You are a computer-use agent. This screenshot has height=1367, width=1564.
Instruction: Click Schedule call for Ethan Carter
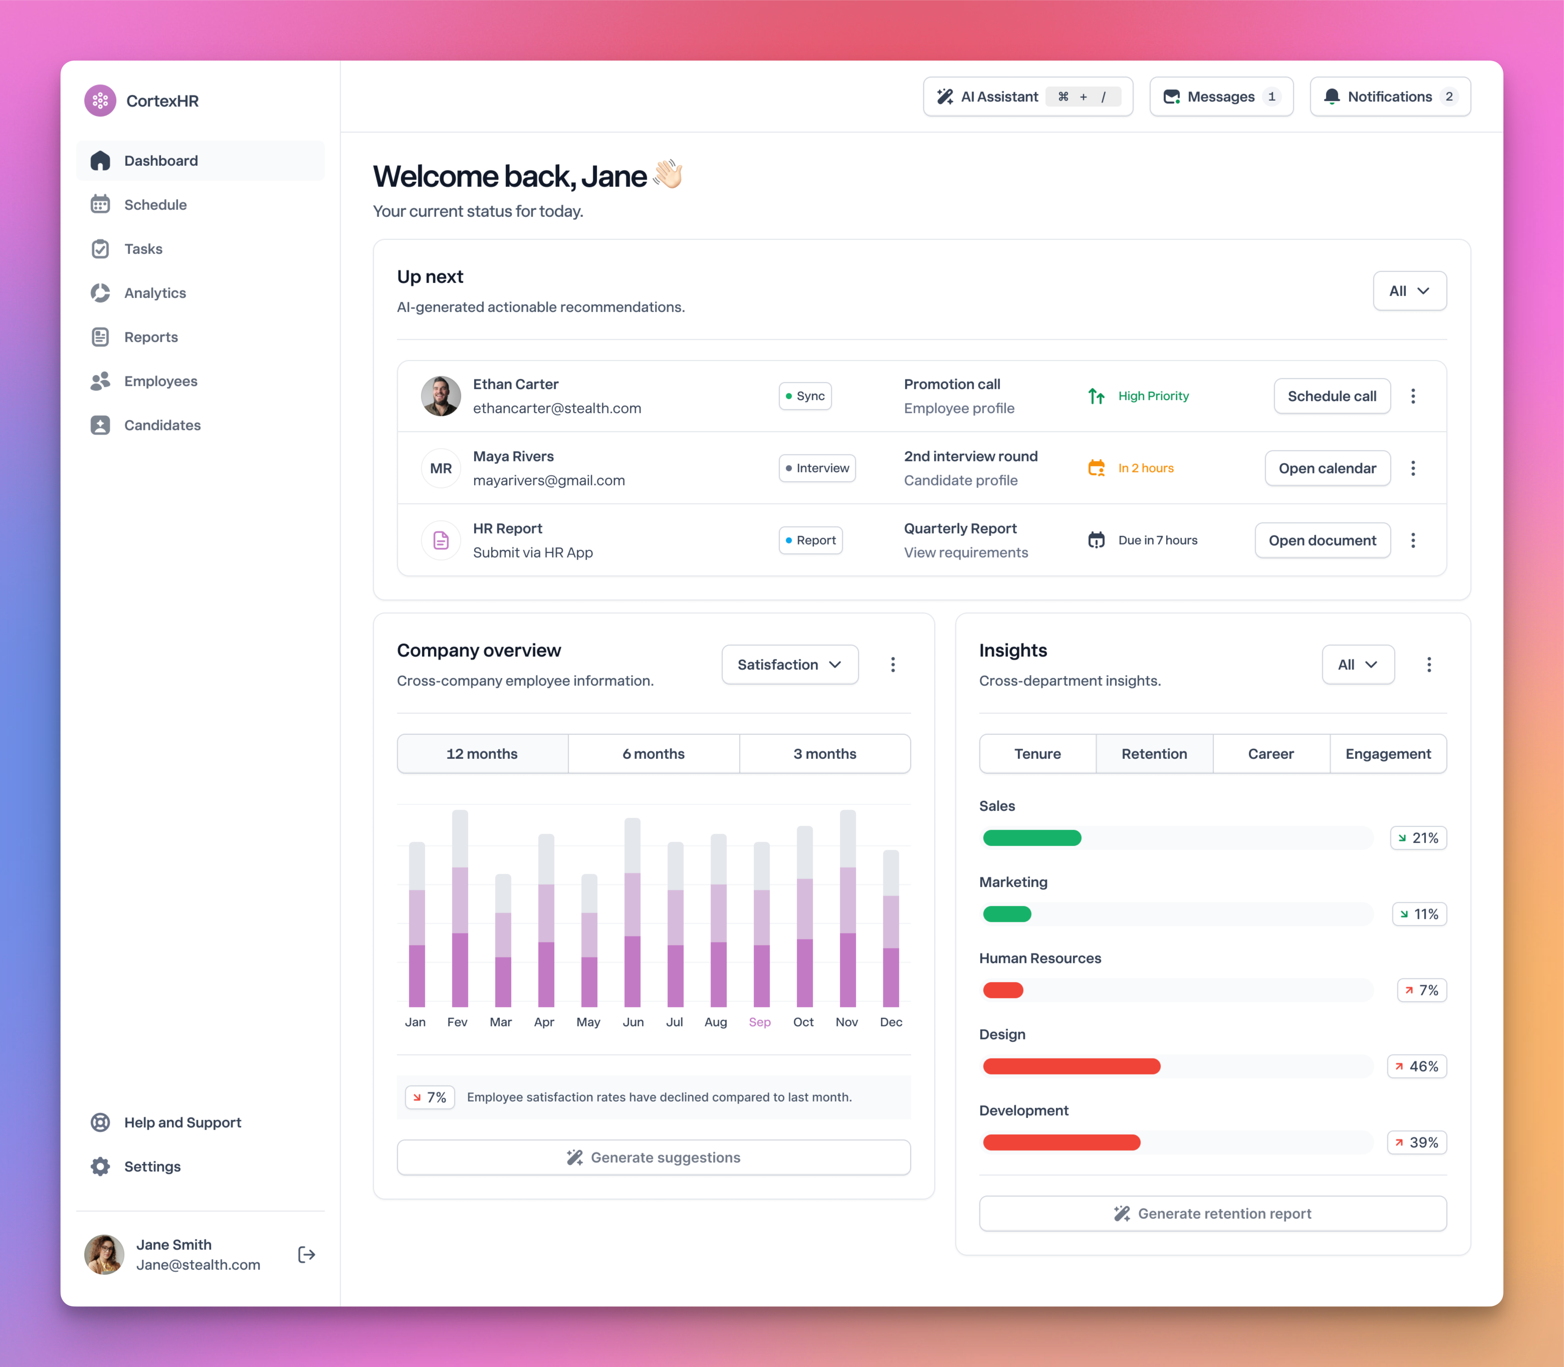tap(1331, 396)
